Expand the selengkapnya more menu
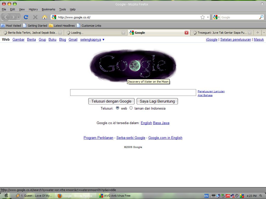266x199 pixels. pyautogui.click(x=92, y=40)
